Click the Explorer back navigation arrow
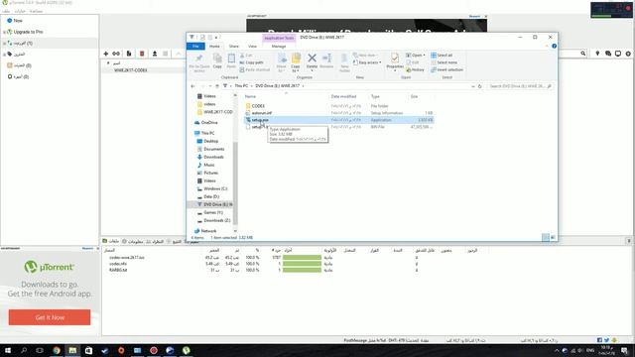 point(192,86)
